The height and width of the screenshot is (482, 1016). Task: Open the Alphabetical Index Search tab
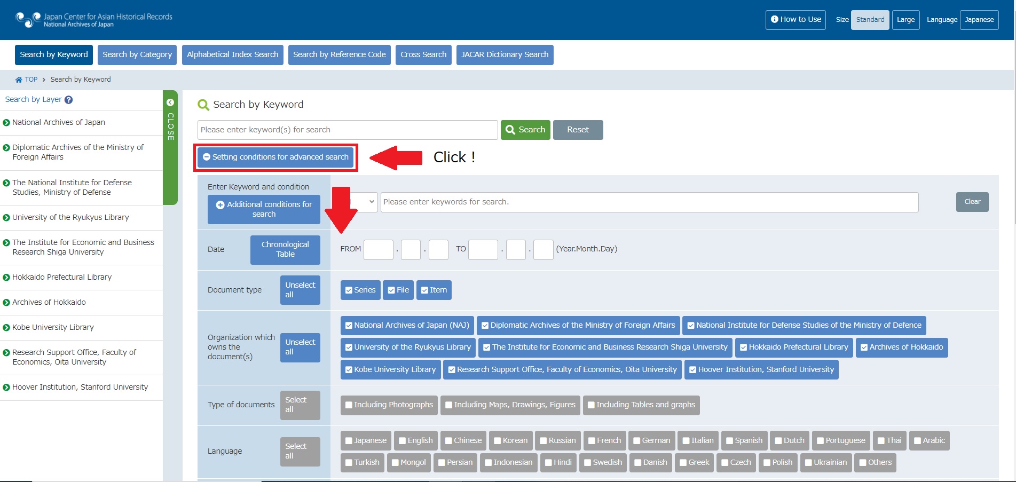point(233,55)
